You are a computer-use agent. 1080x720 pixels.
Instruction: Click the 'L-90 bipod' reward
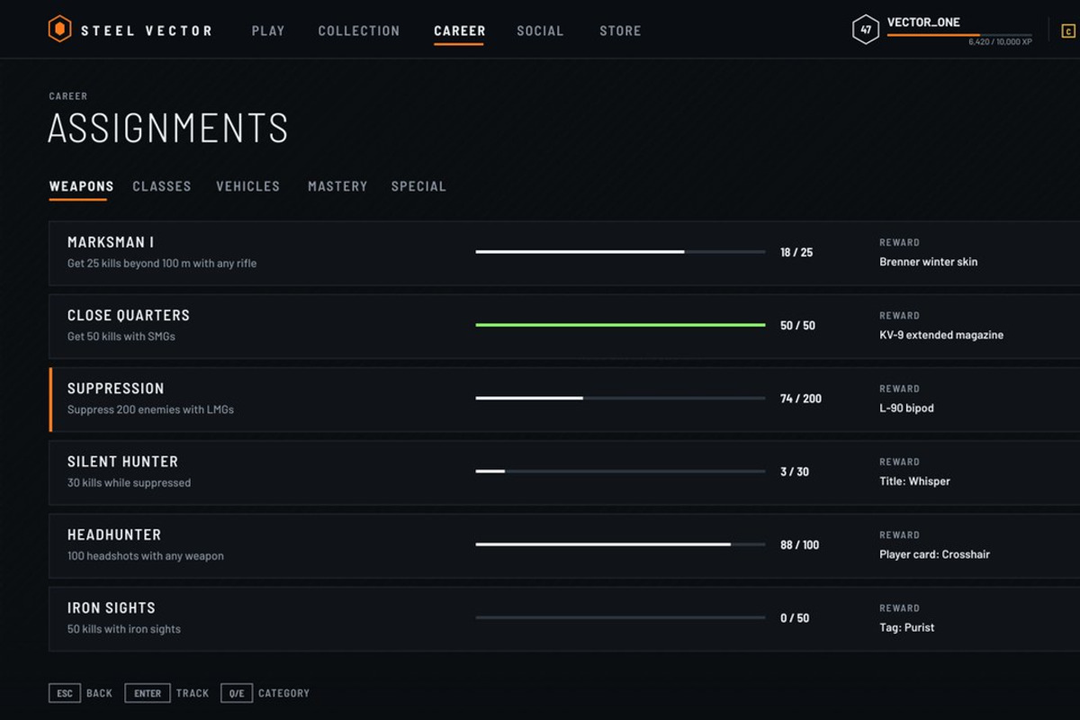906,408
